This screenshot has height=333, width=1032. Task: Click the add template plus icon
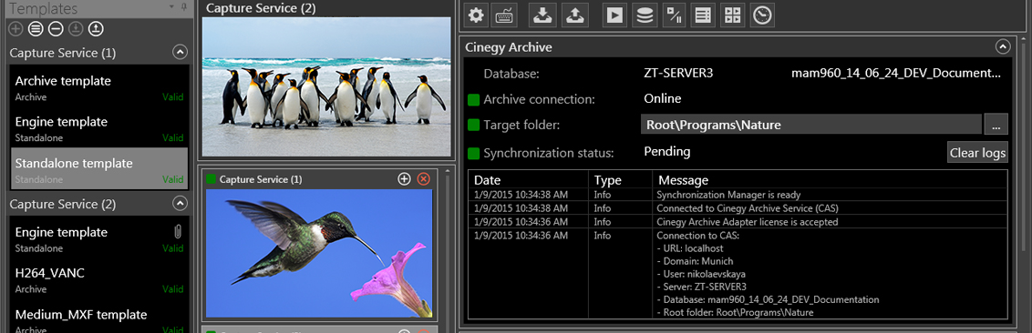pos(15,29)
